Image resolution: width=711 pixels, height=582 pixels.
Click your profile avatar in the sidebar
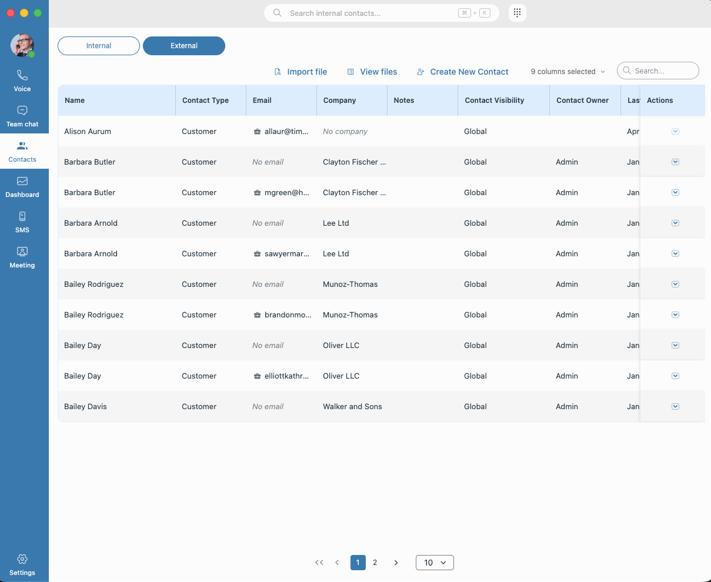[x=22, y=45]
